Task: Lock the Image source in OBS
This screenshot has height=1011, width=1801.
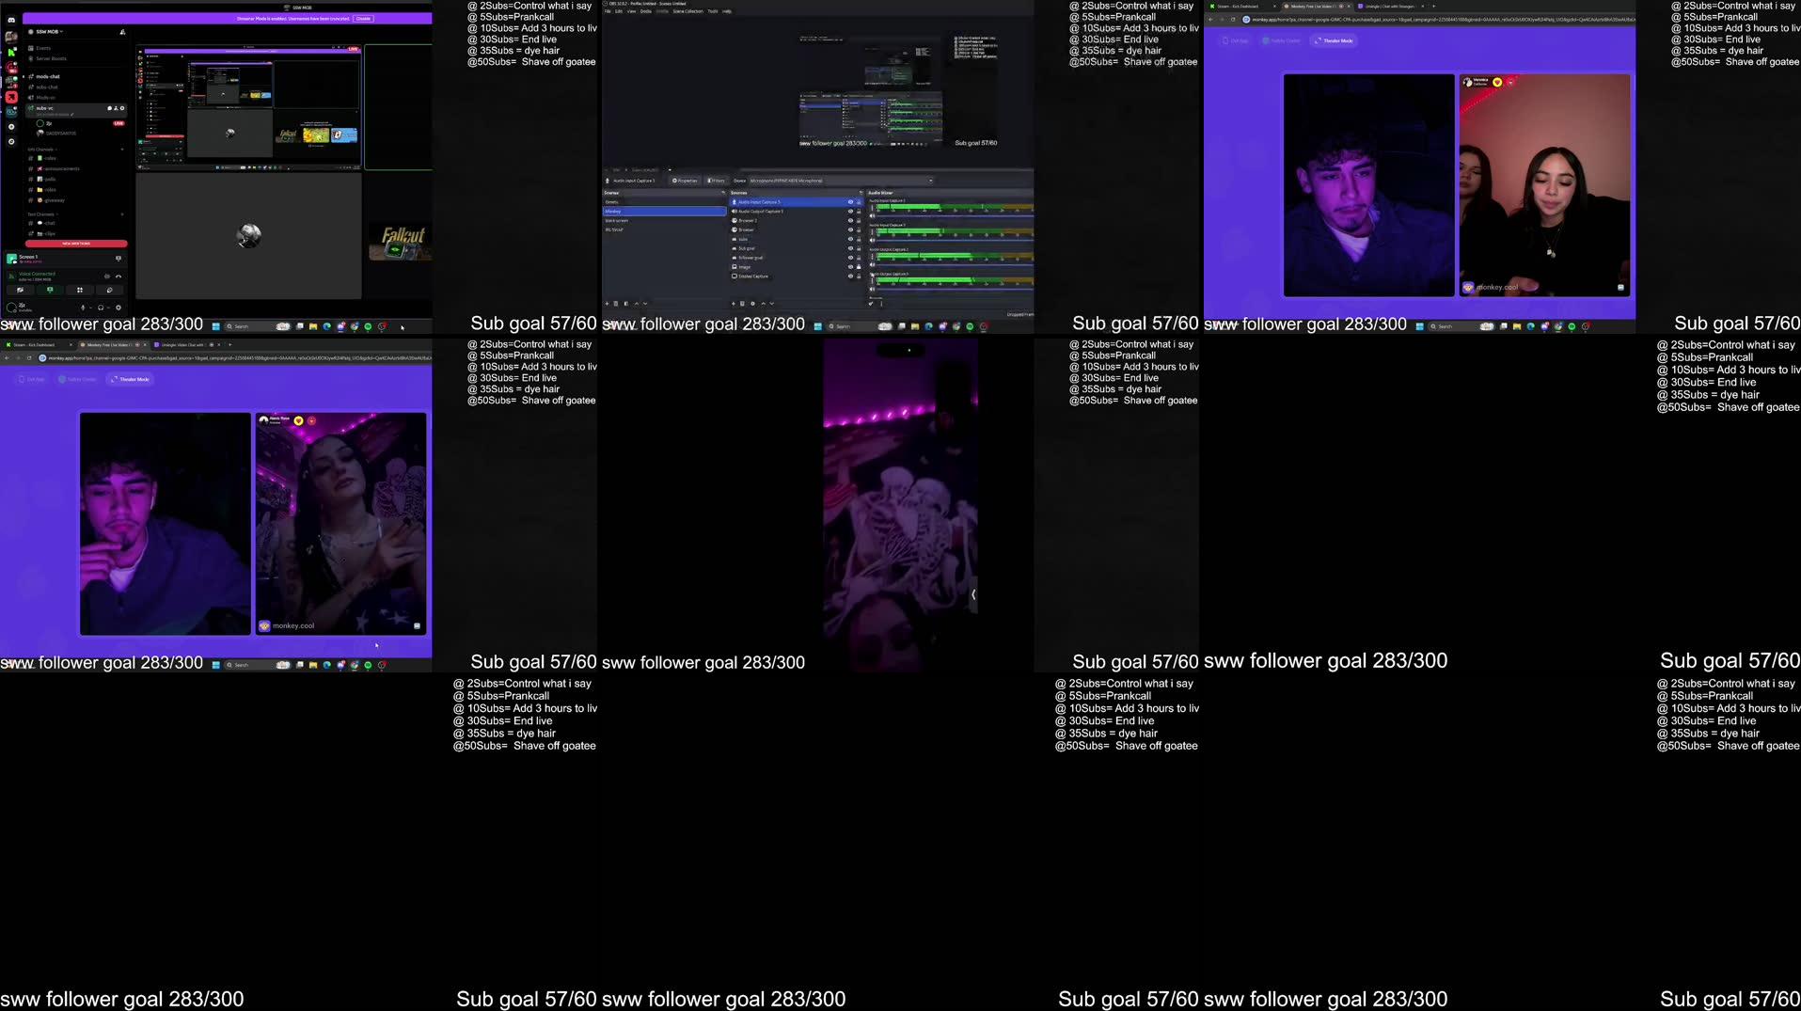Action: [858, 266]
